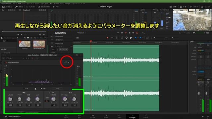Image resolution: width=212 pixels, height=119 pixels.
Task: Open the Timeline 1 dropdown in media viewer
Action: [x=27, y=10]
